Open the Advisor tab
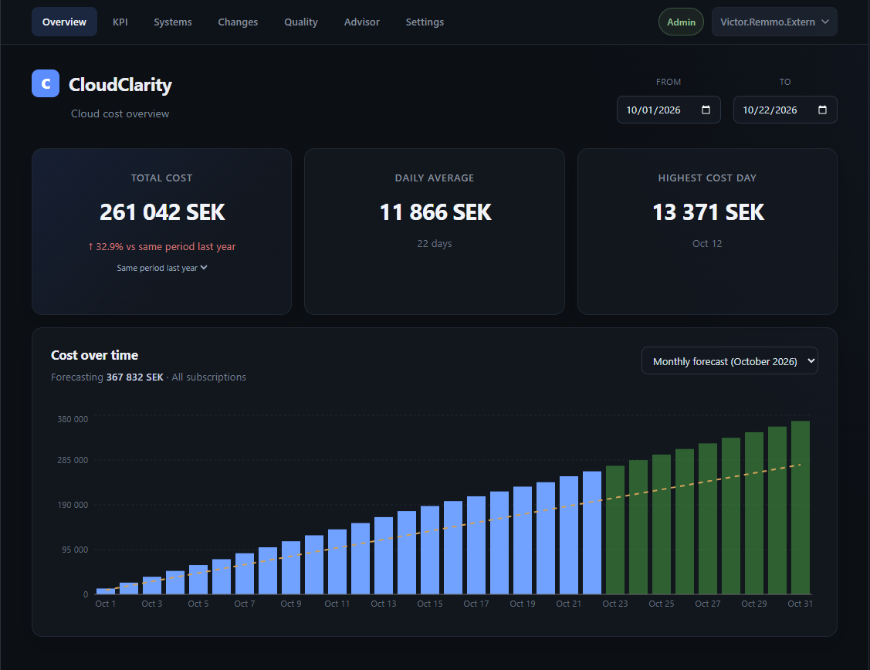 [362, 22]
